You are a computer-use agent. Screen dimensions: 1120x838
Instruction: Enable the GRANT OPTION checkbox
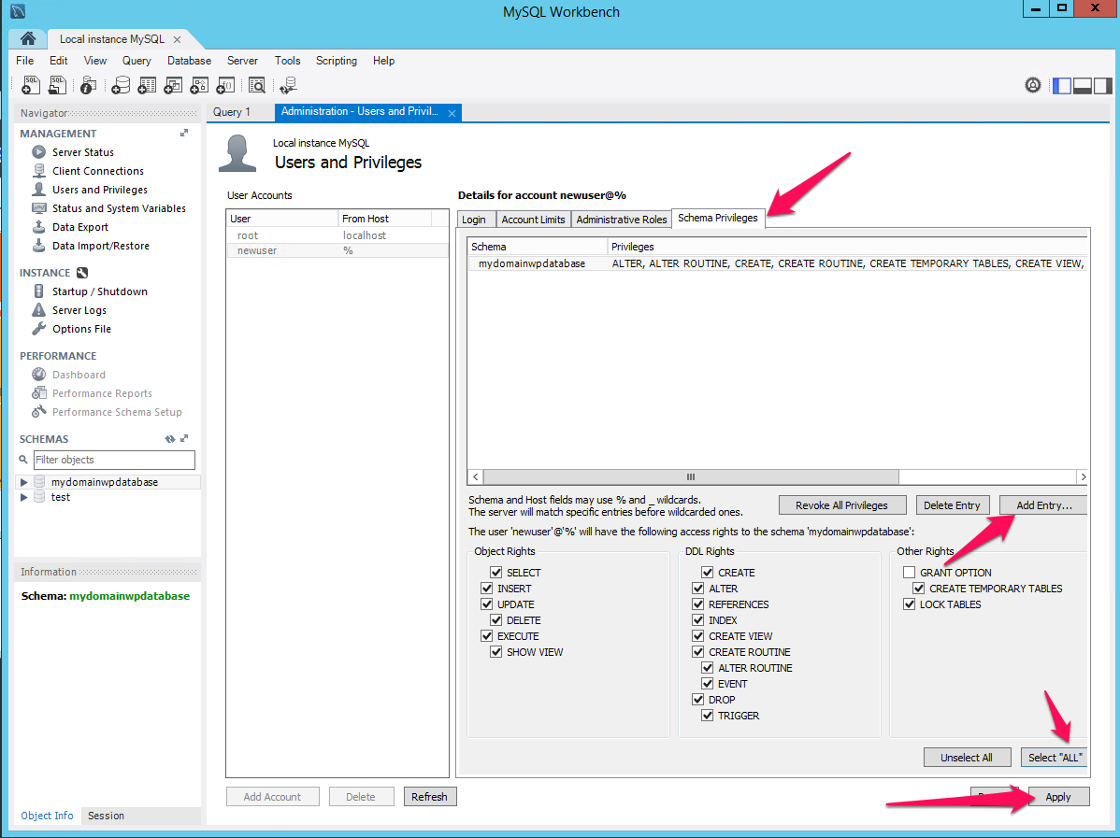click(x=909, y=573)
